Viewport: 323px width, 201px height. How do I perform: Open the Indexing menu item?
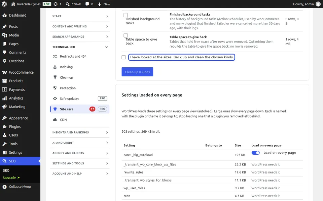pyautogui.click(x=79, y=67)
